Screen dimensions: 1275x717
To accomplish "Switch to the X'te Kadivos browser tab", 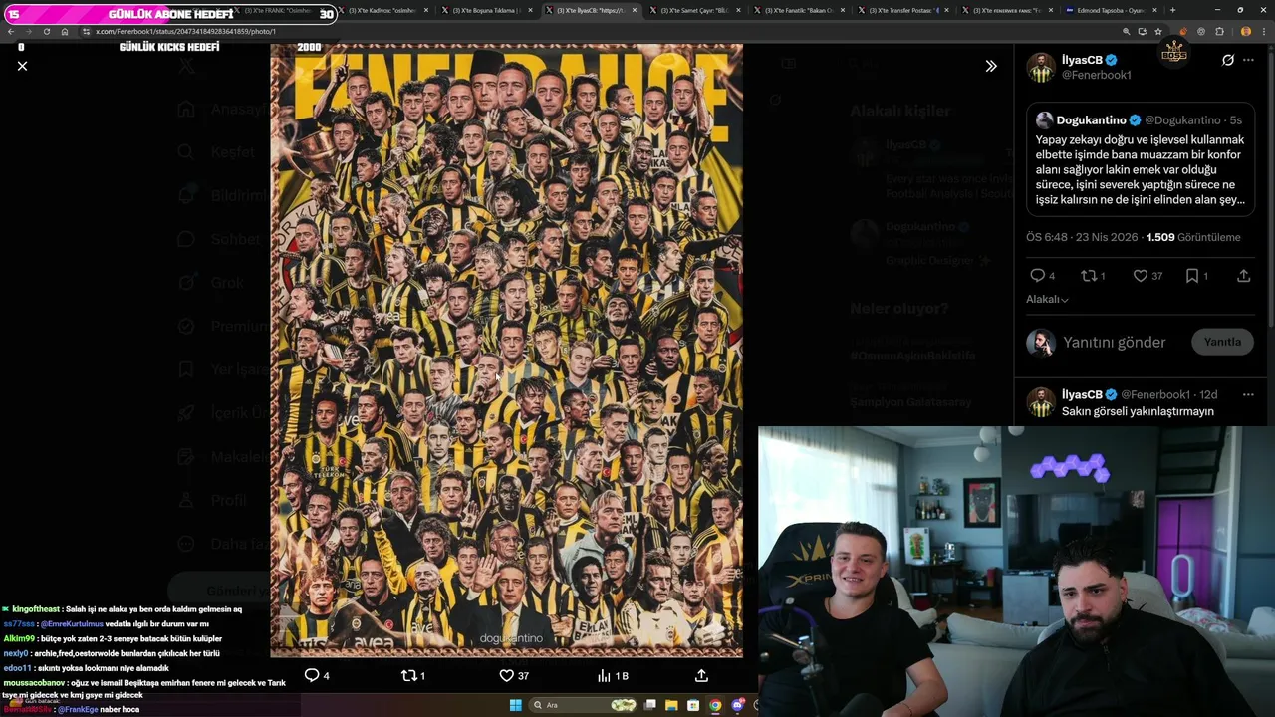I will (384, 10).
